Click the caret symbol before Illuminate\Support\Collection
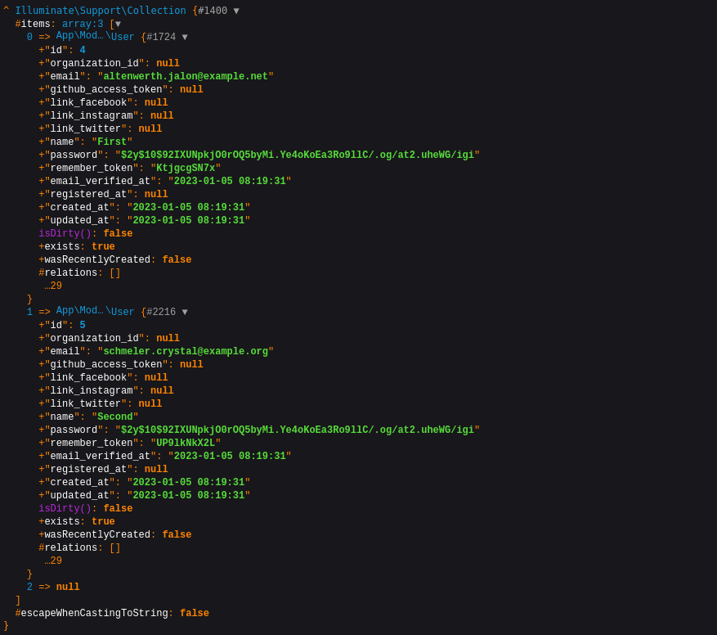The width and height of the screenshot is (717, 635). click(x=6, y=11)
